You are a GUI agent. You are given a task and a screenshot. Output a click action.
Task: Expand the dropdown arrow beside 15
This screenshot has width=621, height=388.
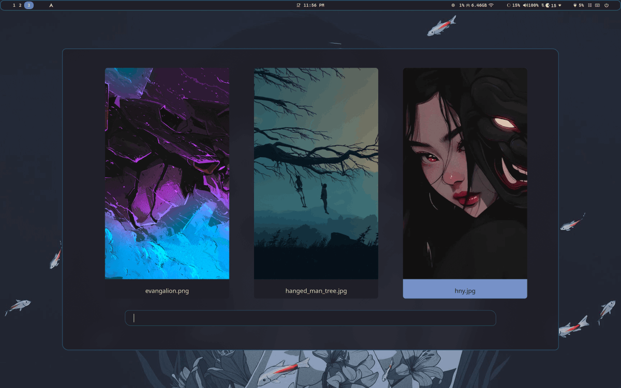coord(560,6)
